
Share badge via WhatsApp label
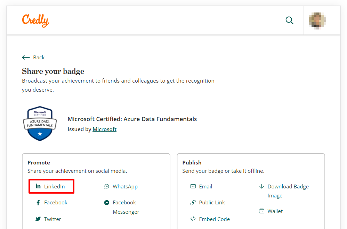(x=125, y=187)
